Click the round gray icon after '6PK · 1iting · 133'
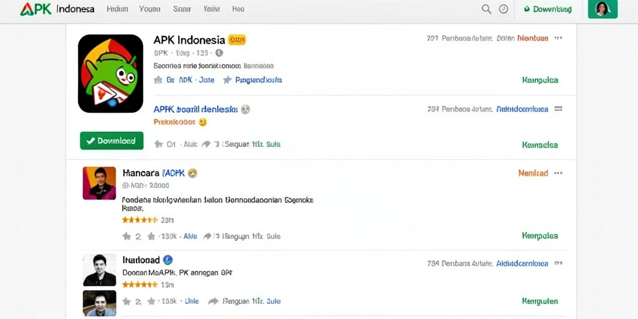Image resolution: width=638 pixels, height=319 pixels. coord(219,53)
